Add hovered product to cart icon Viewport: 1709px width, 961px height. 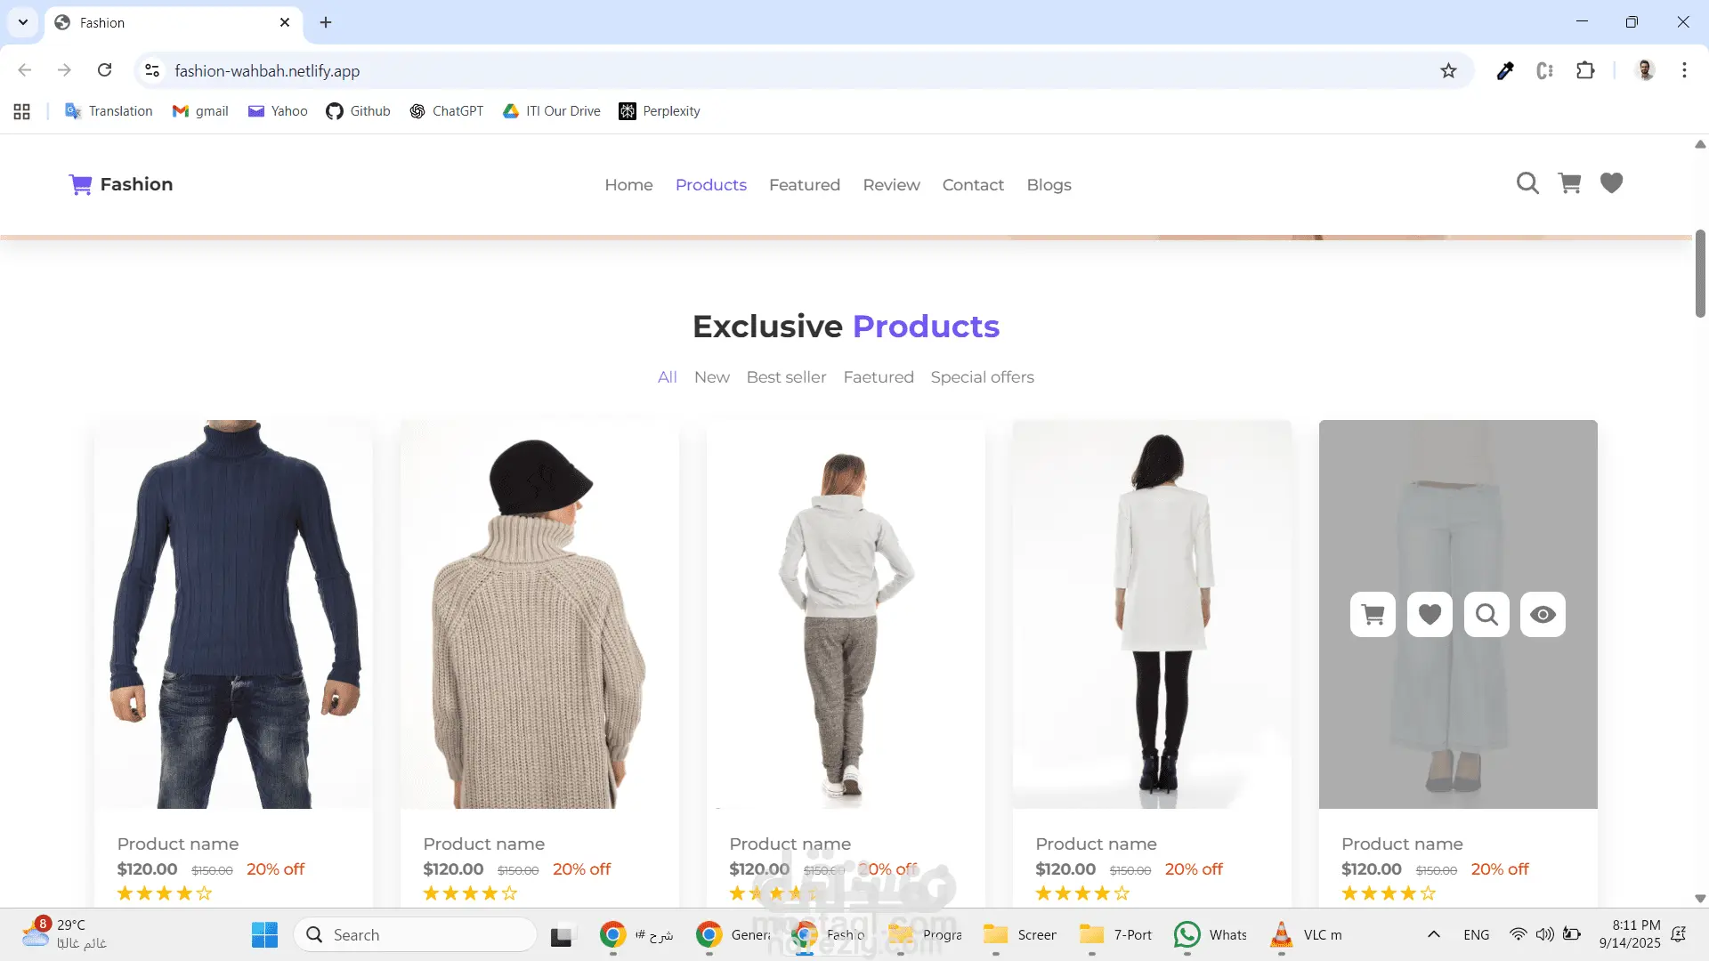coord(1373,614)
